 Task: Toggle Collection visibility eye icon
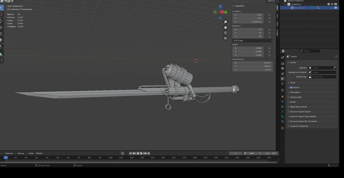point(332,4)
